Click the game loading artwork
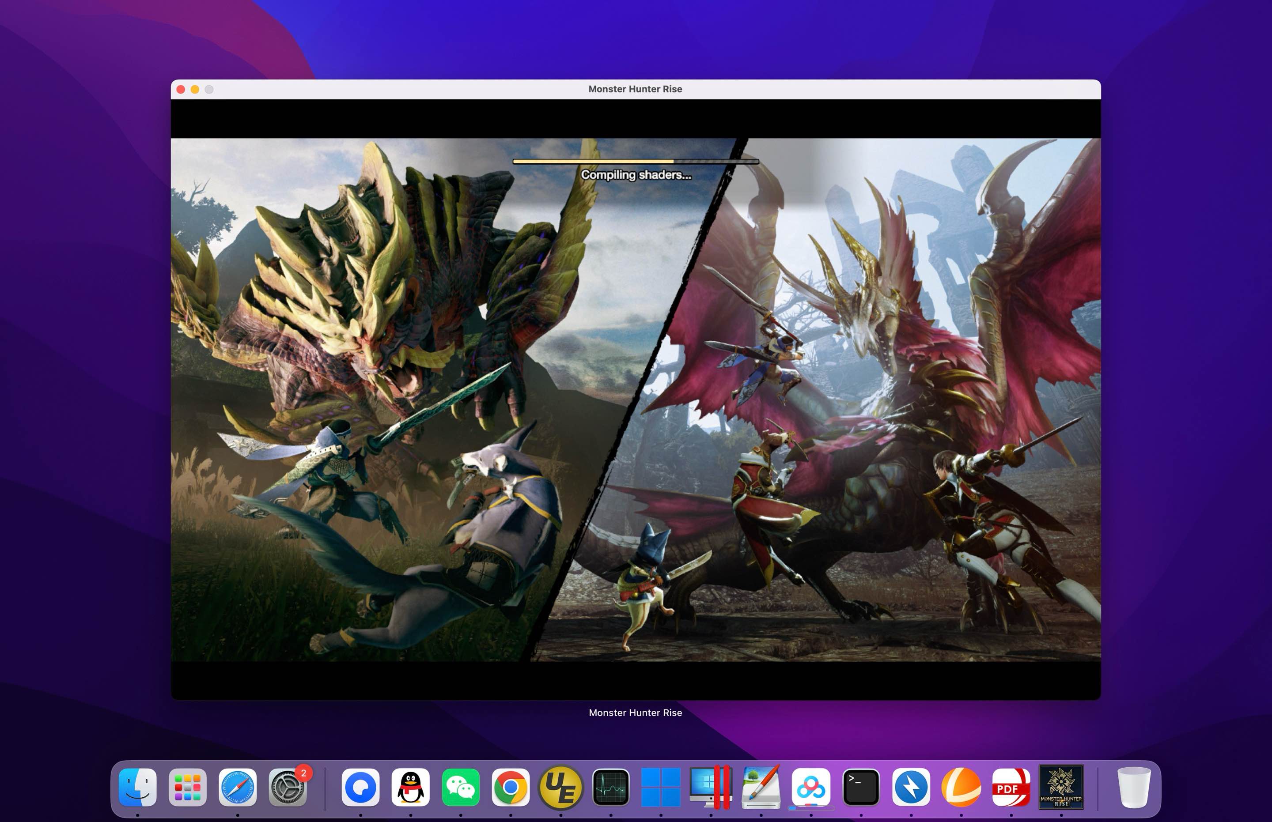Screen dimensions: 1272x822 pos(636,400)
